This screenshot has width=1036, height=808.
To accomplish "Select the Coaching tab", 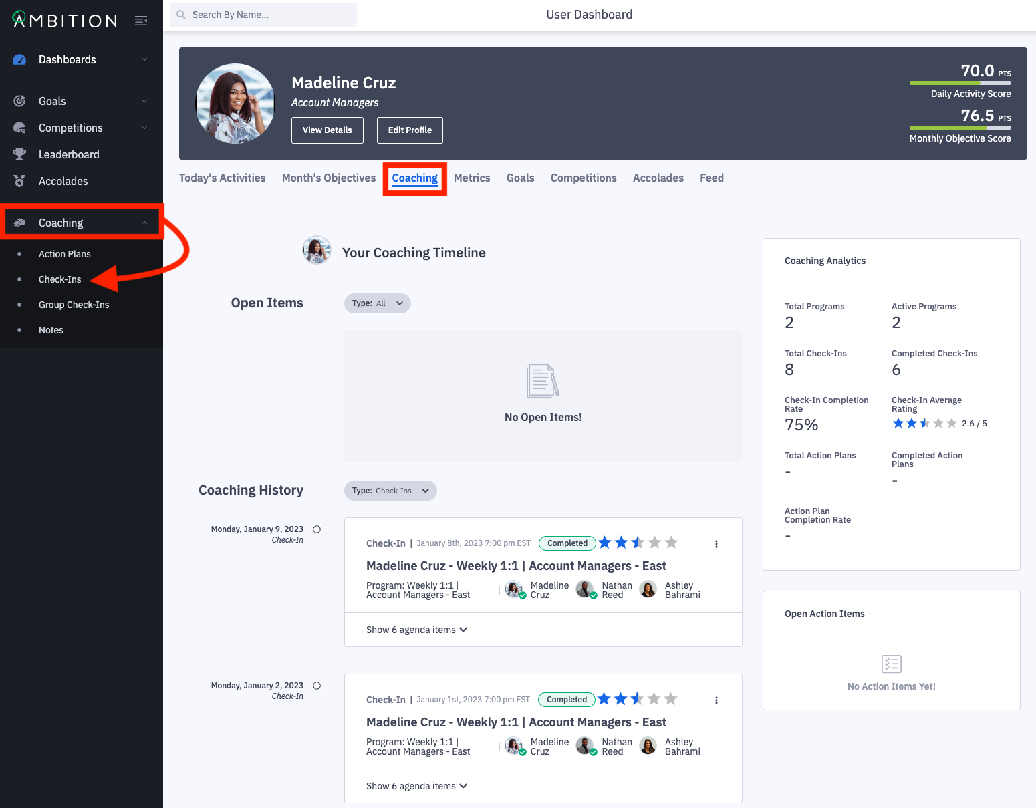I will [415, 178].
